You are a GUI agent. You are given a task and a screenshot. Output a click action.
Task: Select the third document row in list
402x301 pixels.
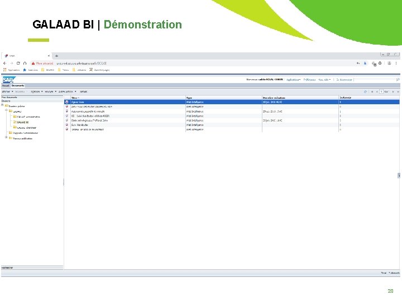tap(232, 111)
